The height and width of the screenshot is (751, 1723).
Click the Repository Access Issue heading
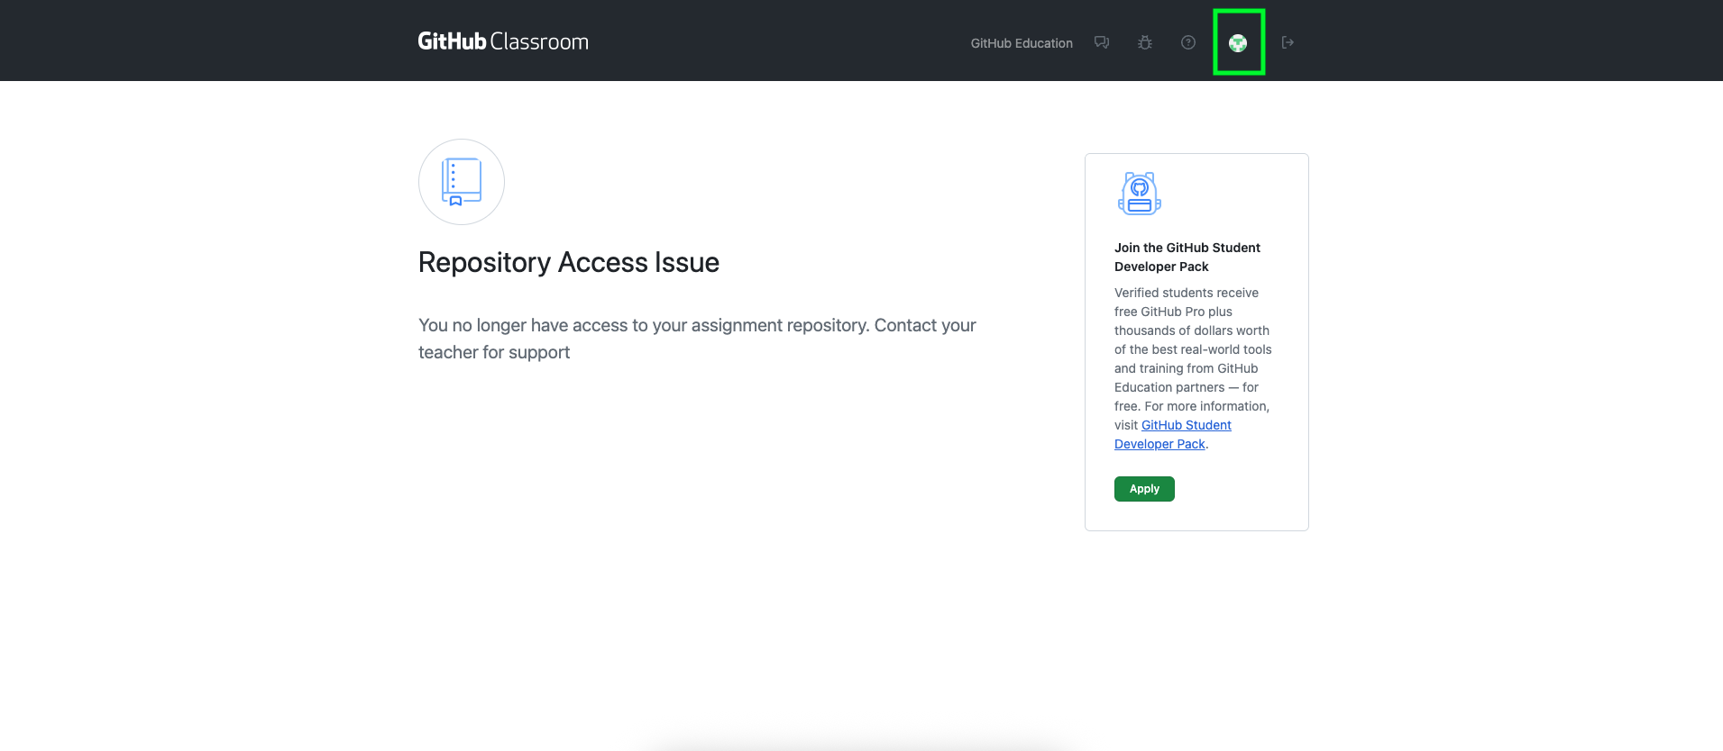568,262
